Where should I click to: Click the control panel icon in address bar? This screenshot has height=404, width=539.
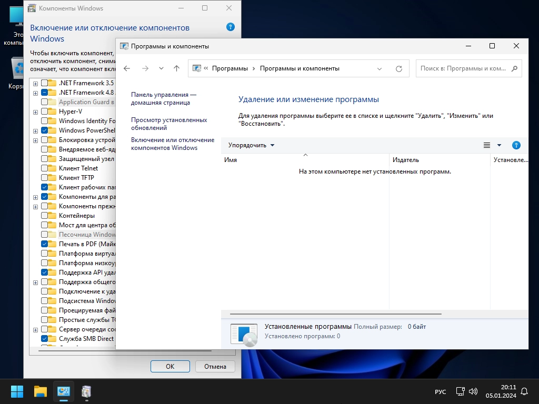point(197,68)
